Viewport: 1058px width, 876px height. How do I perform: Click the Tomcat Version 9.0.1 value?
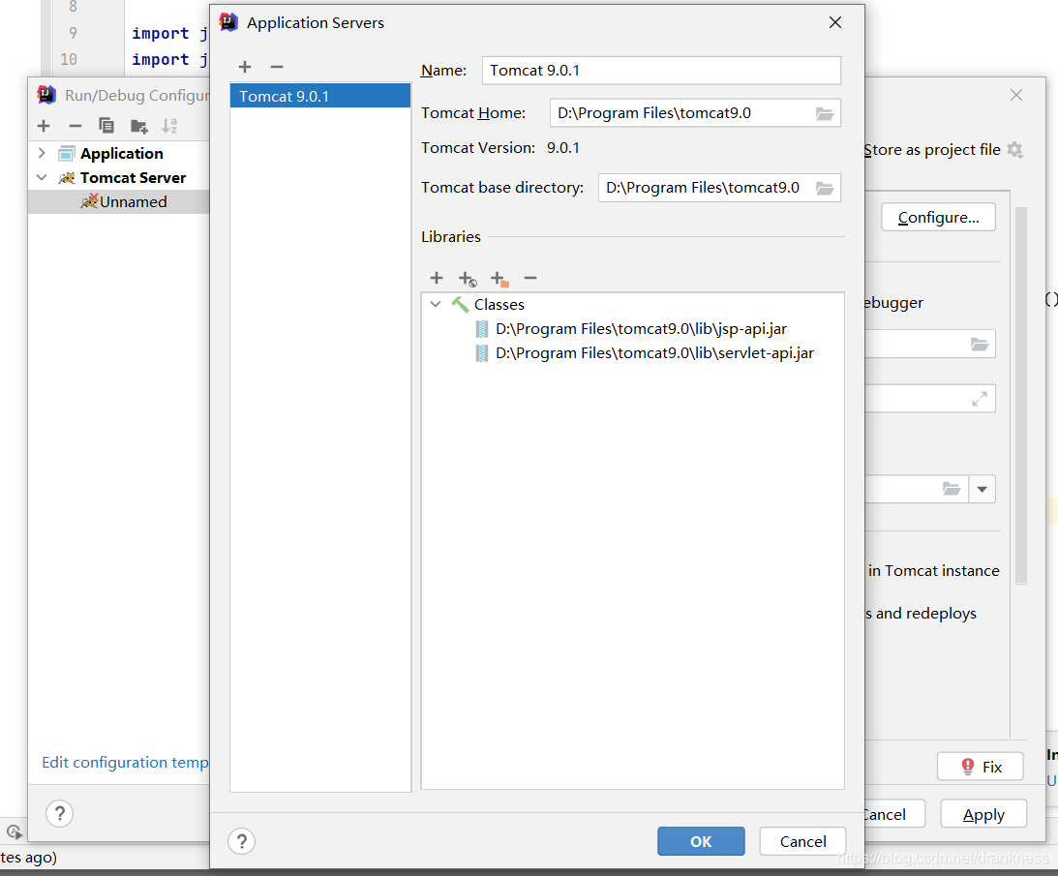(562, 148)
